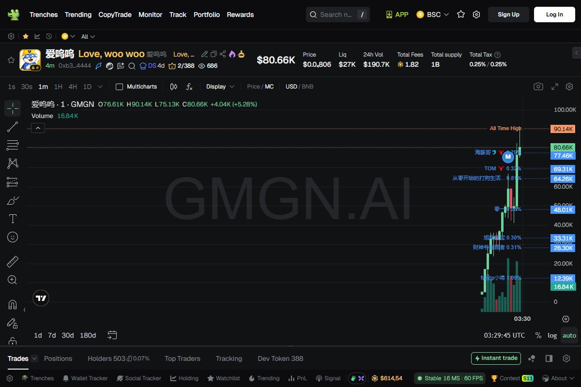Click the token search input field
The height and width of the screenshot is (387, 581).
[337, 15]
